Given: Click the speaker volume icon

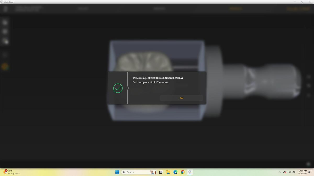Looking at the screenshot, I should (294, 172).
